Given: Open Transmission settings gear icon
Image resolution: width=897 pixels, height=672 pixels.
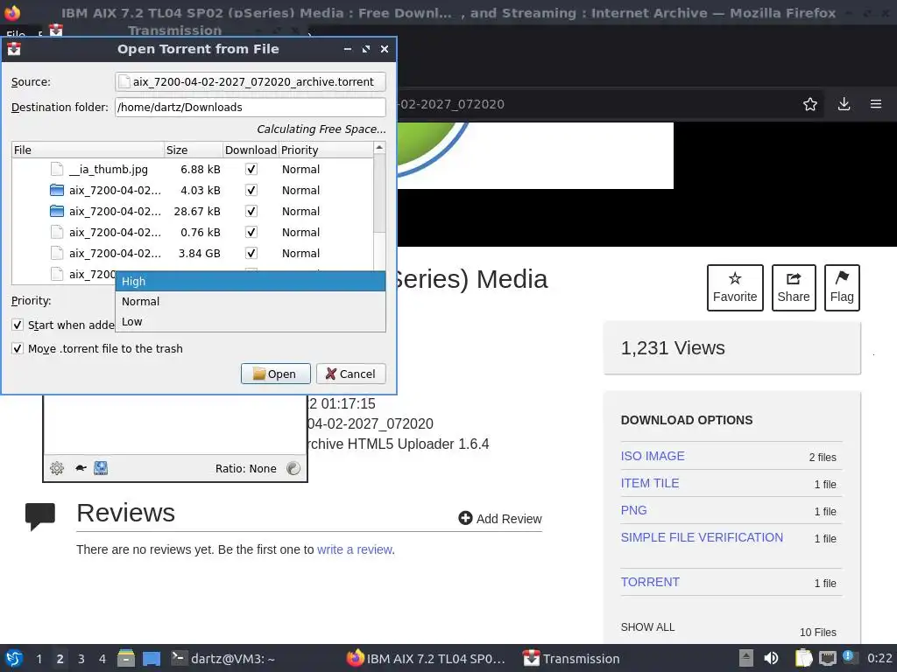Looking at the screenshot, I should 57,469.
